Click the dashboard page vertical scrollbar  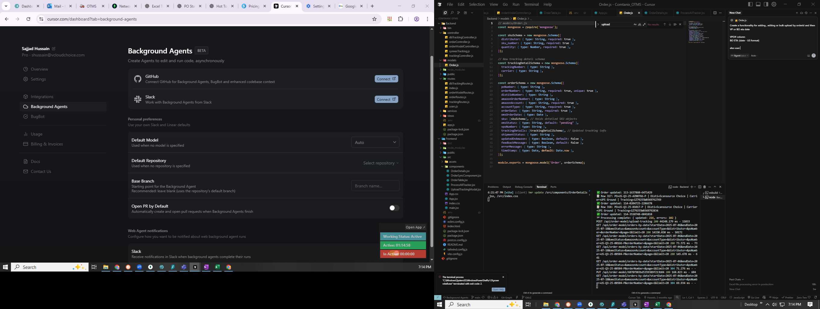pyautogui.click(x=432, y=151)
